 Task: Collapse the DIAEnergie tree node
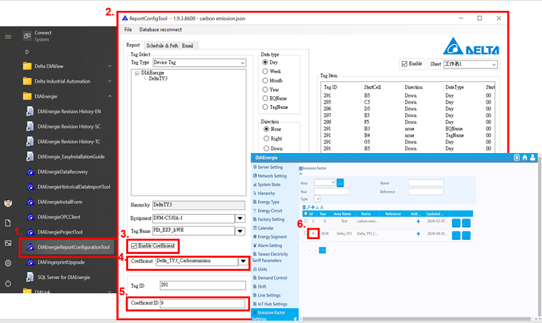[137, 73]
